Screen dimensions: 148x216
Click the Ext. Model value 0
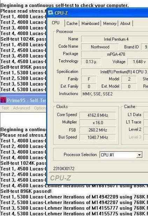click(x=129, y=87)
